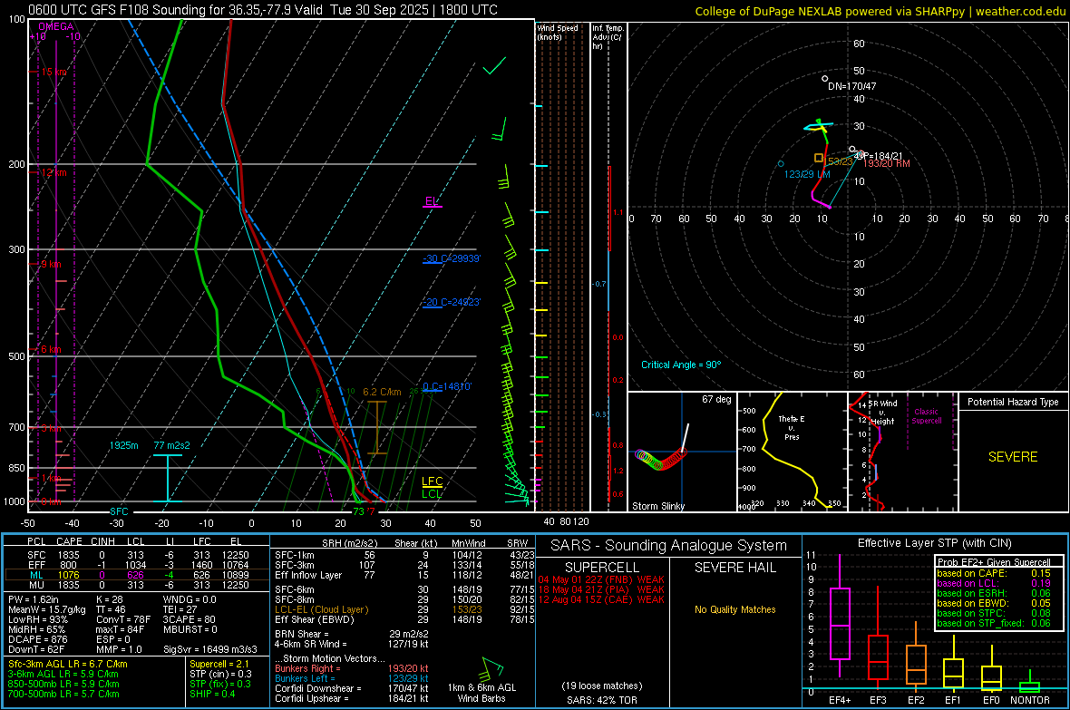
Task: Select the 04 May 01 22Z (FNB) analogue
Action: click(601, 579)
